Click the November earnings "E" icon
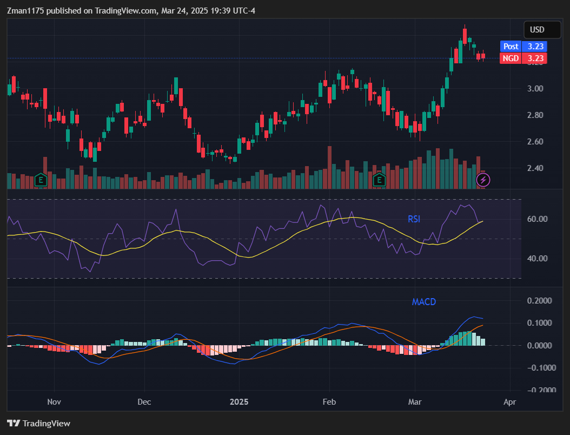Viewport: 570px width, 435px height. 40,180
